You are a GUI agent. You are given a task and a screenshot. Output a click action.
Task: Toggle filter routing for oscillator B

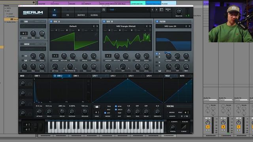[157, 57]
